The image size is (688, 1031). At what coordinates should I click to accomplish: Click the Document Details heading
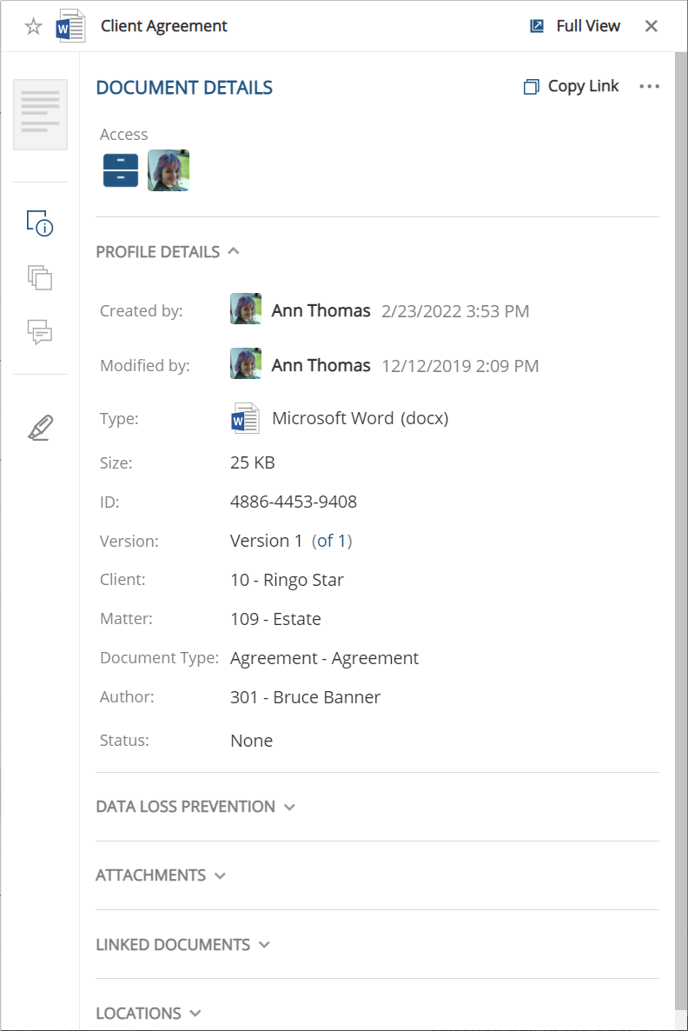(x=183, y=87)
